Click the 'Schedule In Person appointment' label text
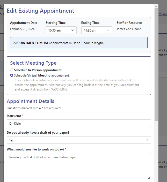 38,70
